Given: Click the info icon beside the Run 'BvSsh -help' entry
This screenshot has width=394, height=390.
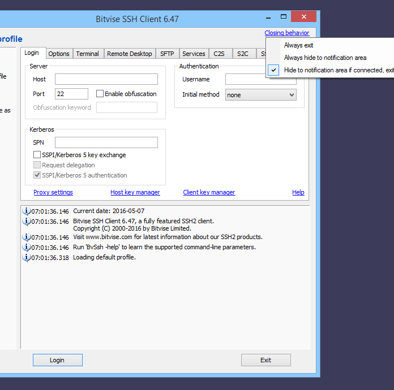Looking at the screenshot, I should (x=27, y=247).
